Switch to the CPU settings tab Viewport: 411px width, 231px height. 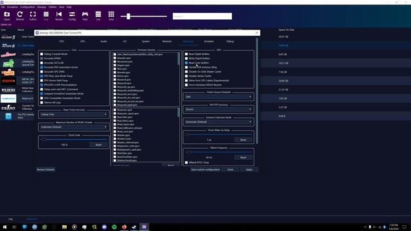pos(62,41)
